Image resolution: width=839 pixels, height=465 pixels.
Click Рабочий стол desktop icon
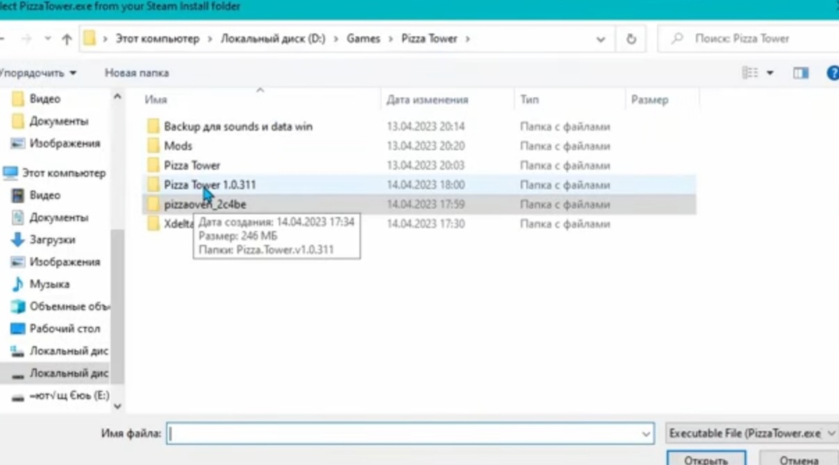(x=18, y=329)
